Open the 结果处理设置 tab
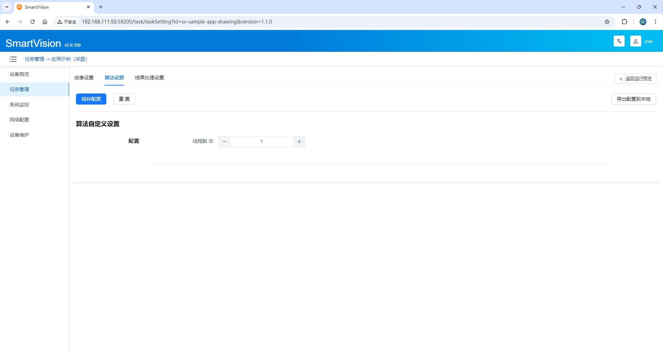 coord(150,78)
